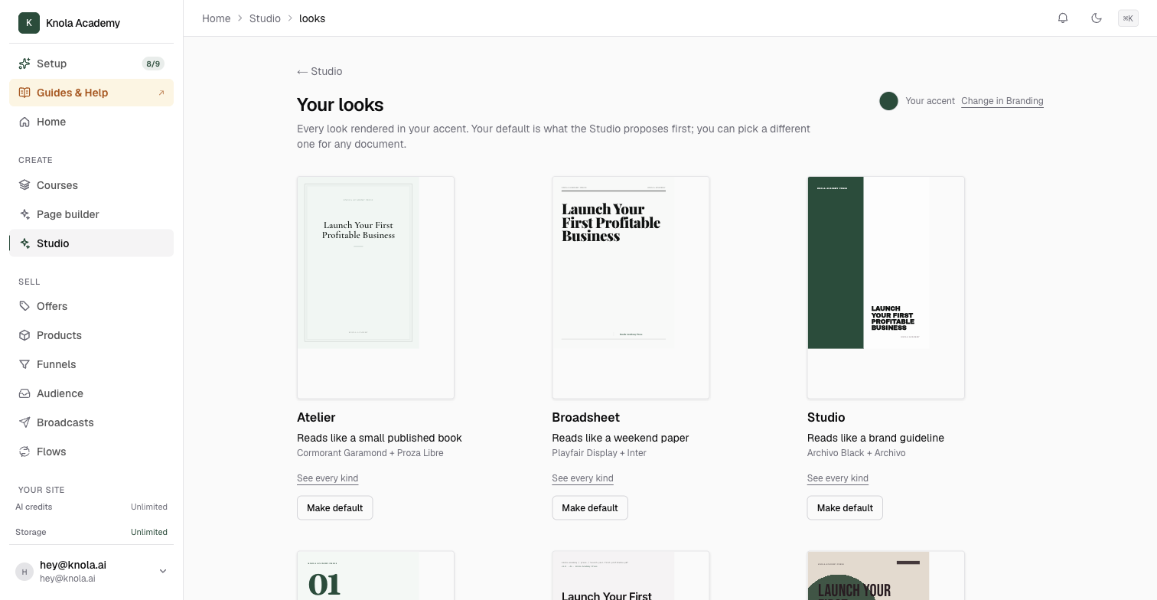Open Broadcasts in the sidebar

[91, 422]
